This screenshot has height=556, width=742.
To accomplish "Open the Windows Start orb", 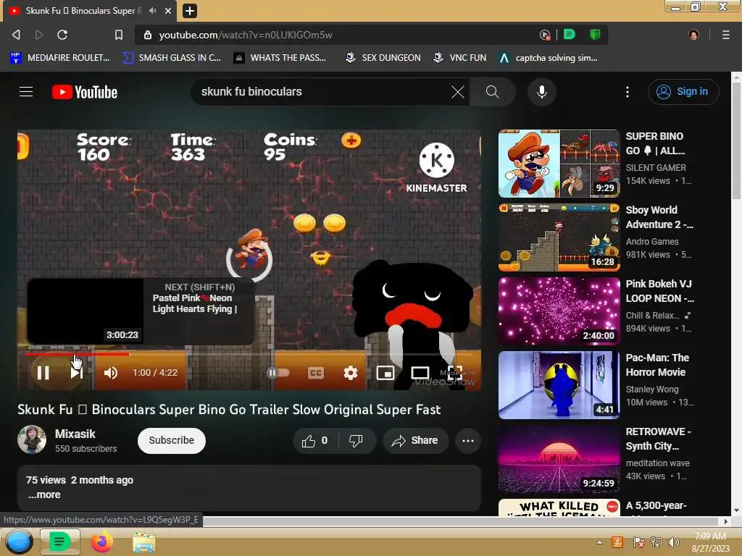I will (19, 542).
